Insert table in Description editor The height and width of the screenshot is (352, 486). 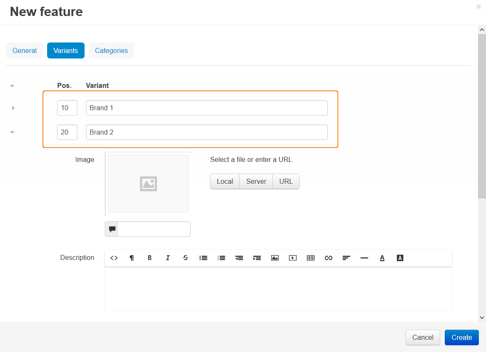click(311, 258)
